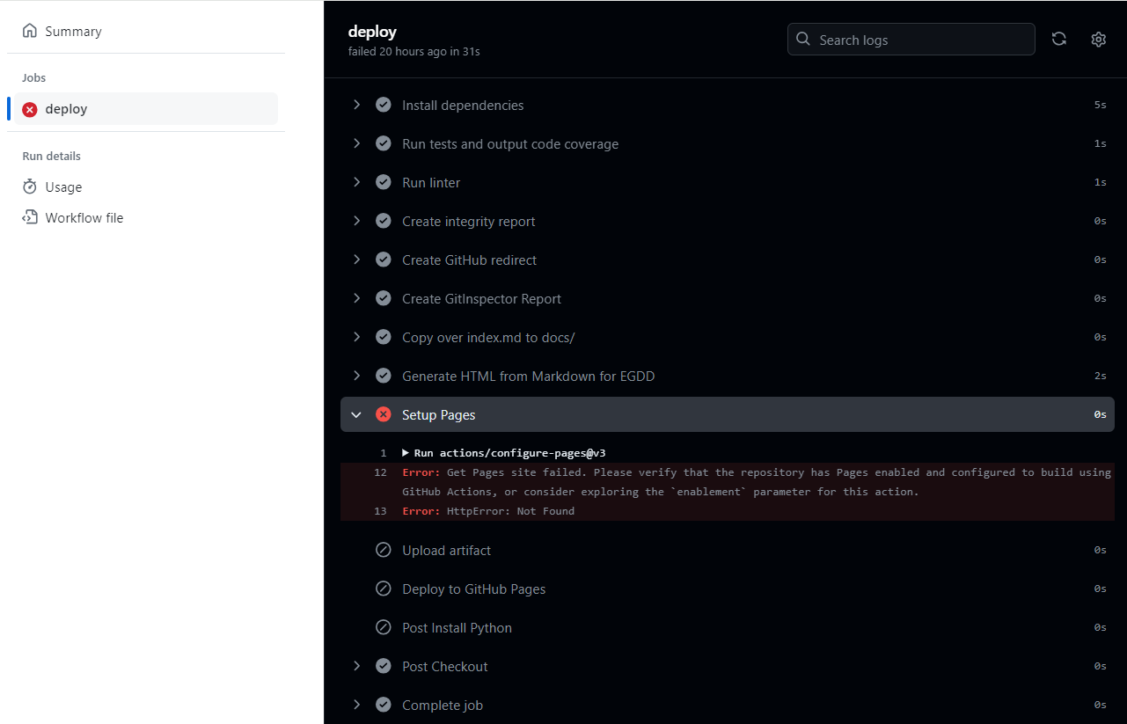Open log settings gear menu

pos(1098,39)
